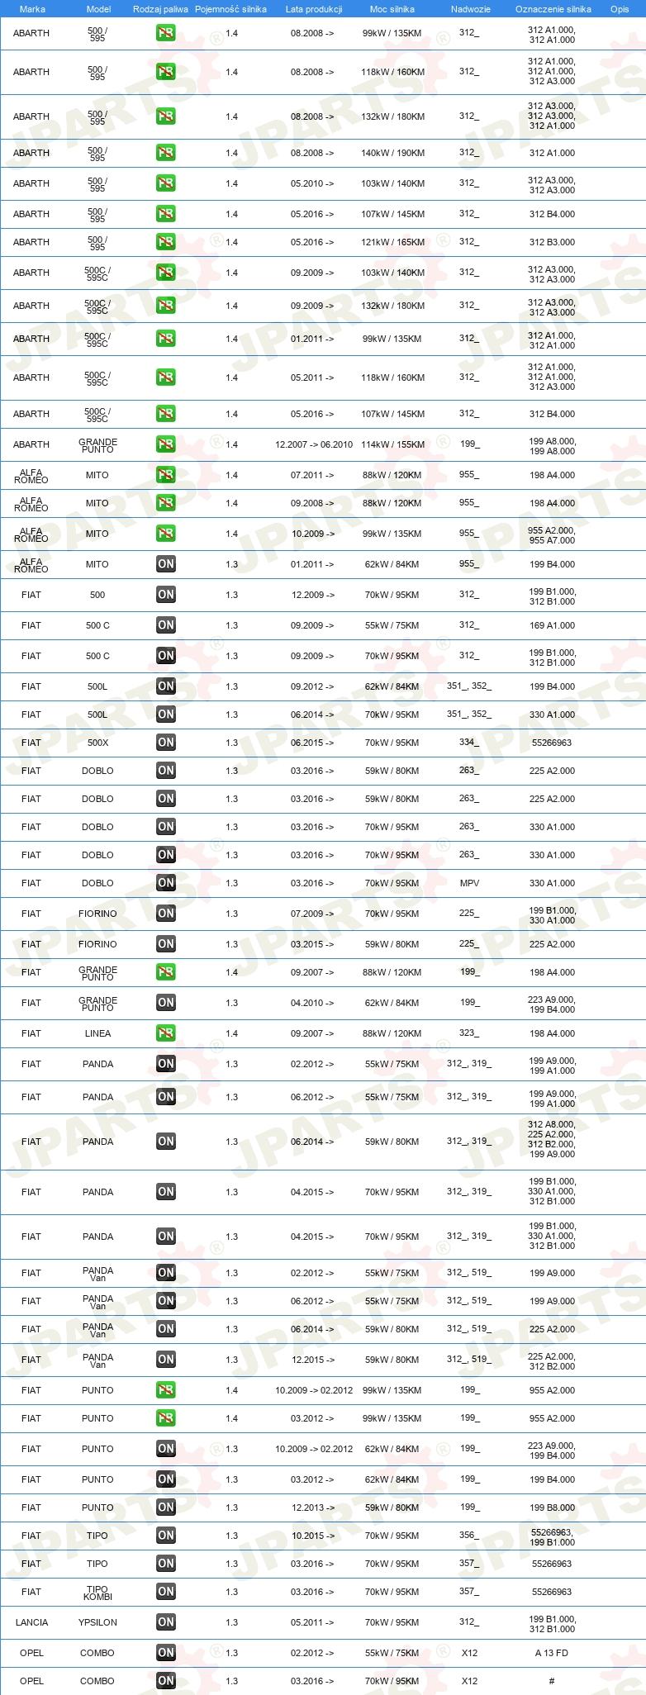Click diesel ON icon in Fiat Panda 06.2014 row
Screen dimensions: 646x1695
click(165, 1142)
